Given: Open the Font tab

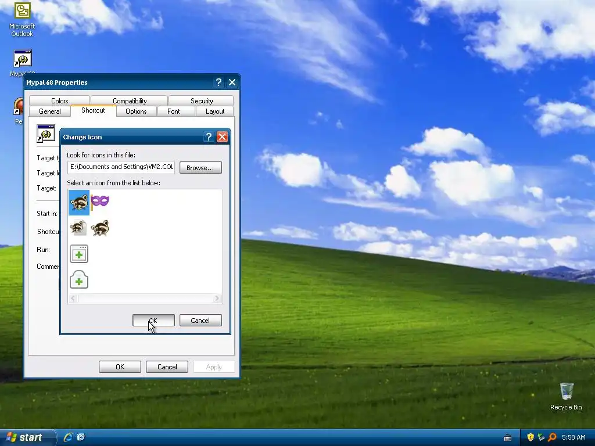Looking at the screenshot, I should 173,111.
